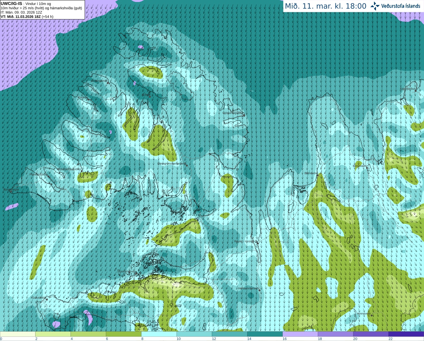The image size is (424, 341).
Task: Click the 'VT: Mið. 11.03.2026 18Z (+54 h)' line
Action: click(x=27, y=17)
